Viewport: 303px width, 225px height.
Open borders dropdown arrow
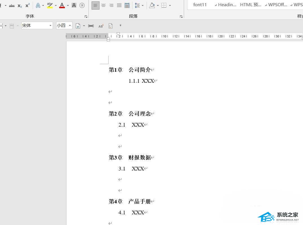170,5
